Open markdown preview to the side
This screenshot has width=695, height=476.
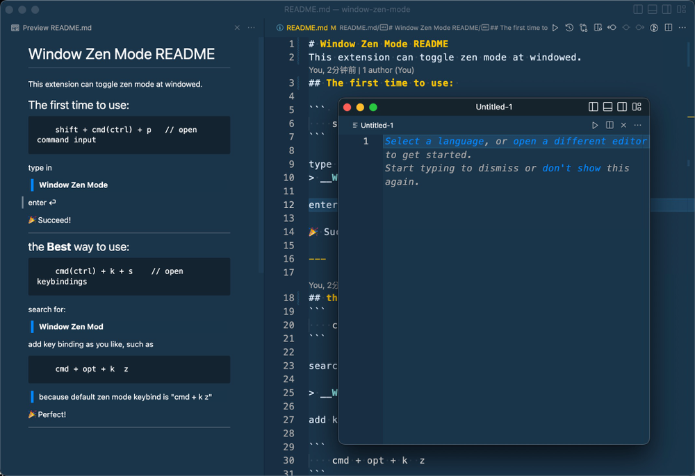598,28
